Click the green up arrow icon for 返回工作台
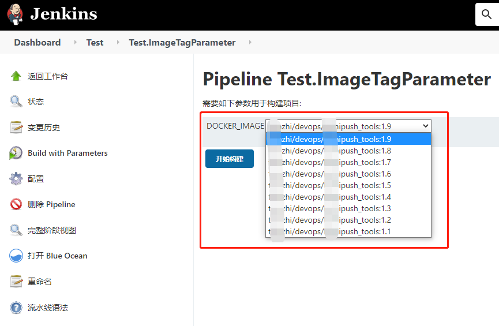 coord(16,76)
